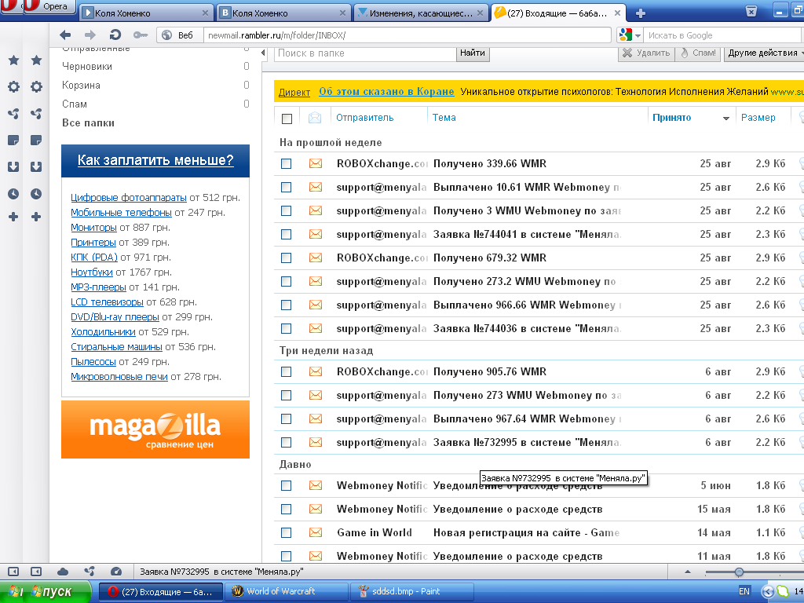The image size is (804, 603).
Task: Check the Получено 339.66 WMR message checkbox
Action: (x=286, y=163)
